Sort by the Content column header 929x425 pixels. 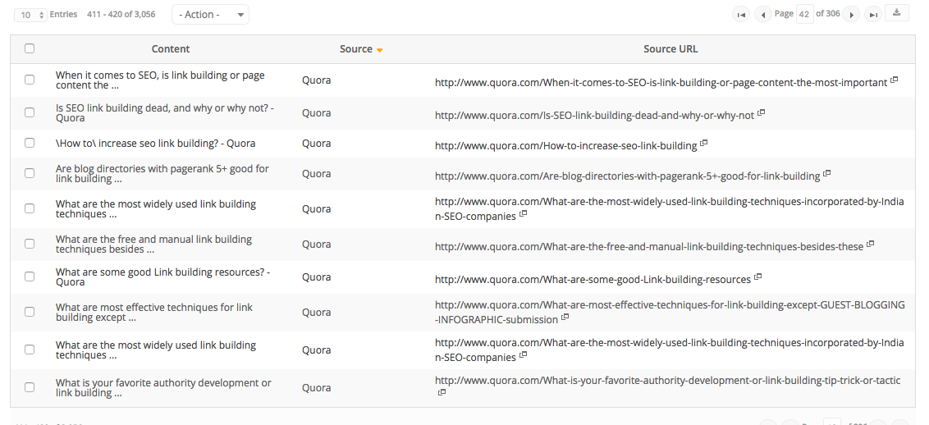pos(171,49)
